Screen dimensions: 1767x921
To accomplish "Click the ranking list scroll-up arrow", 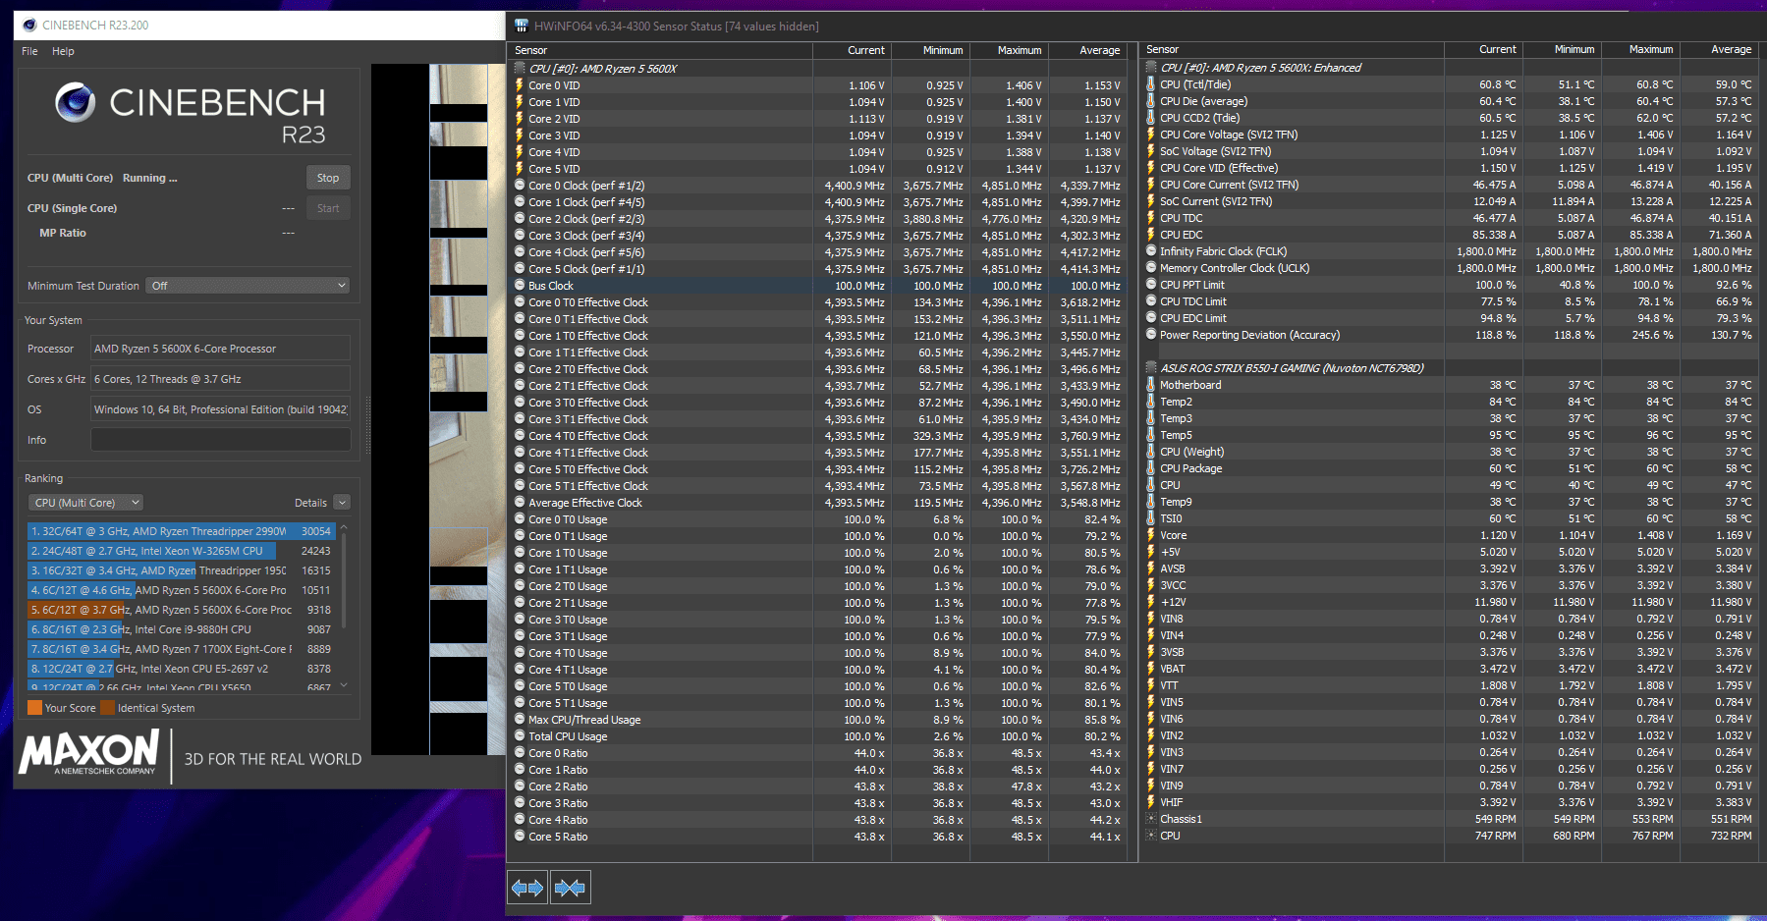I will click(344, 529).
